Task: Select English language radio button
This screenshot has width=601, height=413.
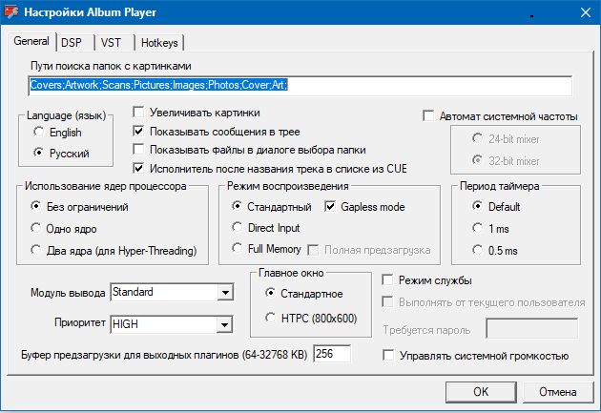Action: point(39,133)
